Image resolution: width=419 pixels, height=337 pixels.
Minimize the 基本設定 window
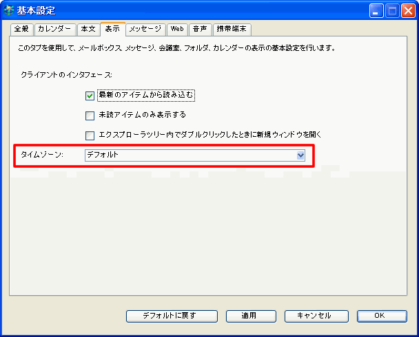pos(377,10)
